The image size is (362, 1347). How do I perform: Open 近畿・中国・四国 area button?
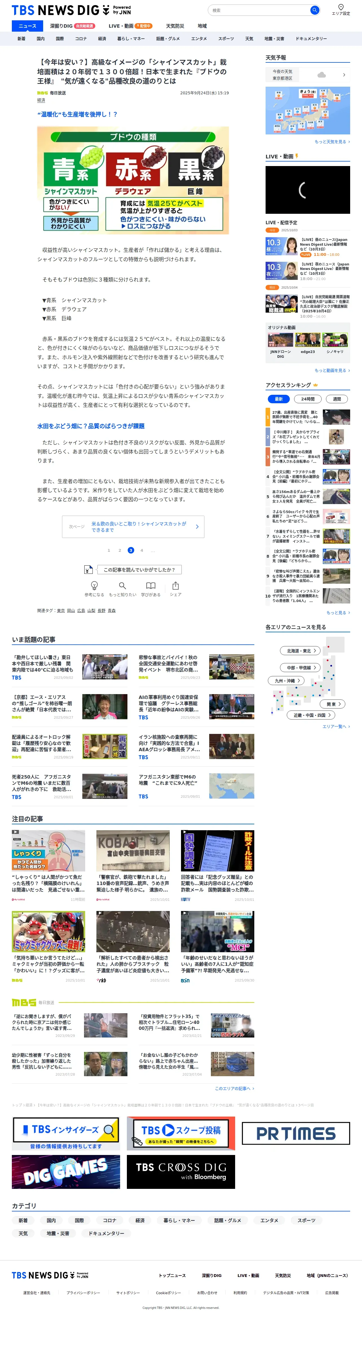pyautogui.click(x=311, y=715)
